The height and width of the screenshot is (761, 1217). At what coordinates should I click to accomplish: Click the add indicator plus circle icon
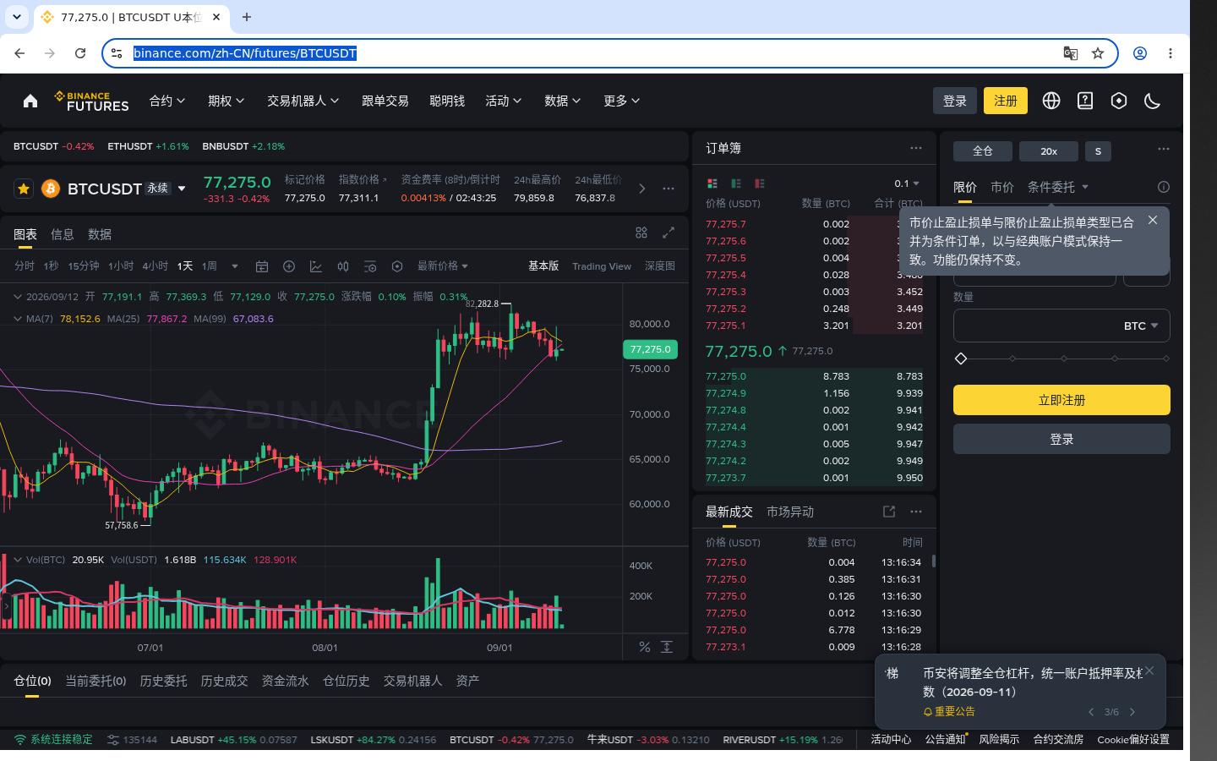click(x=289, y=266)
